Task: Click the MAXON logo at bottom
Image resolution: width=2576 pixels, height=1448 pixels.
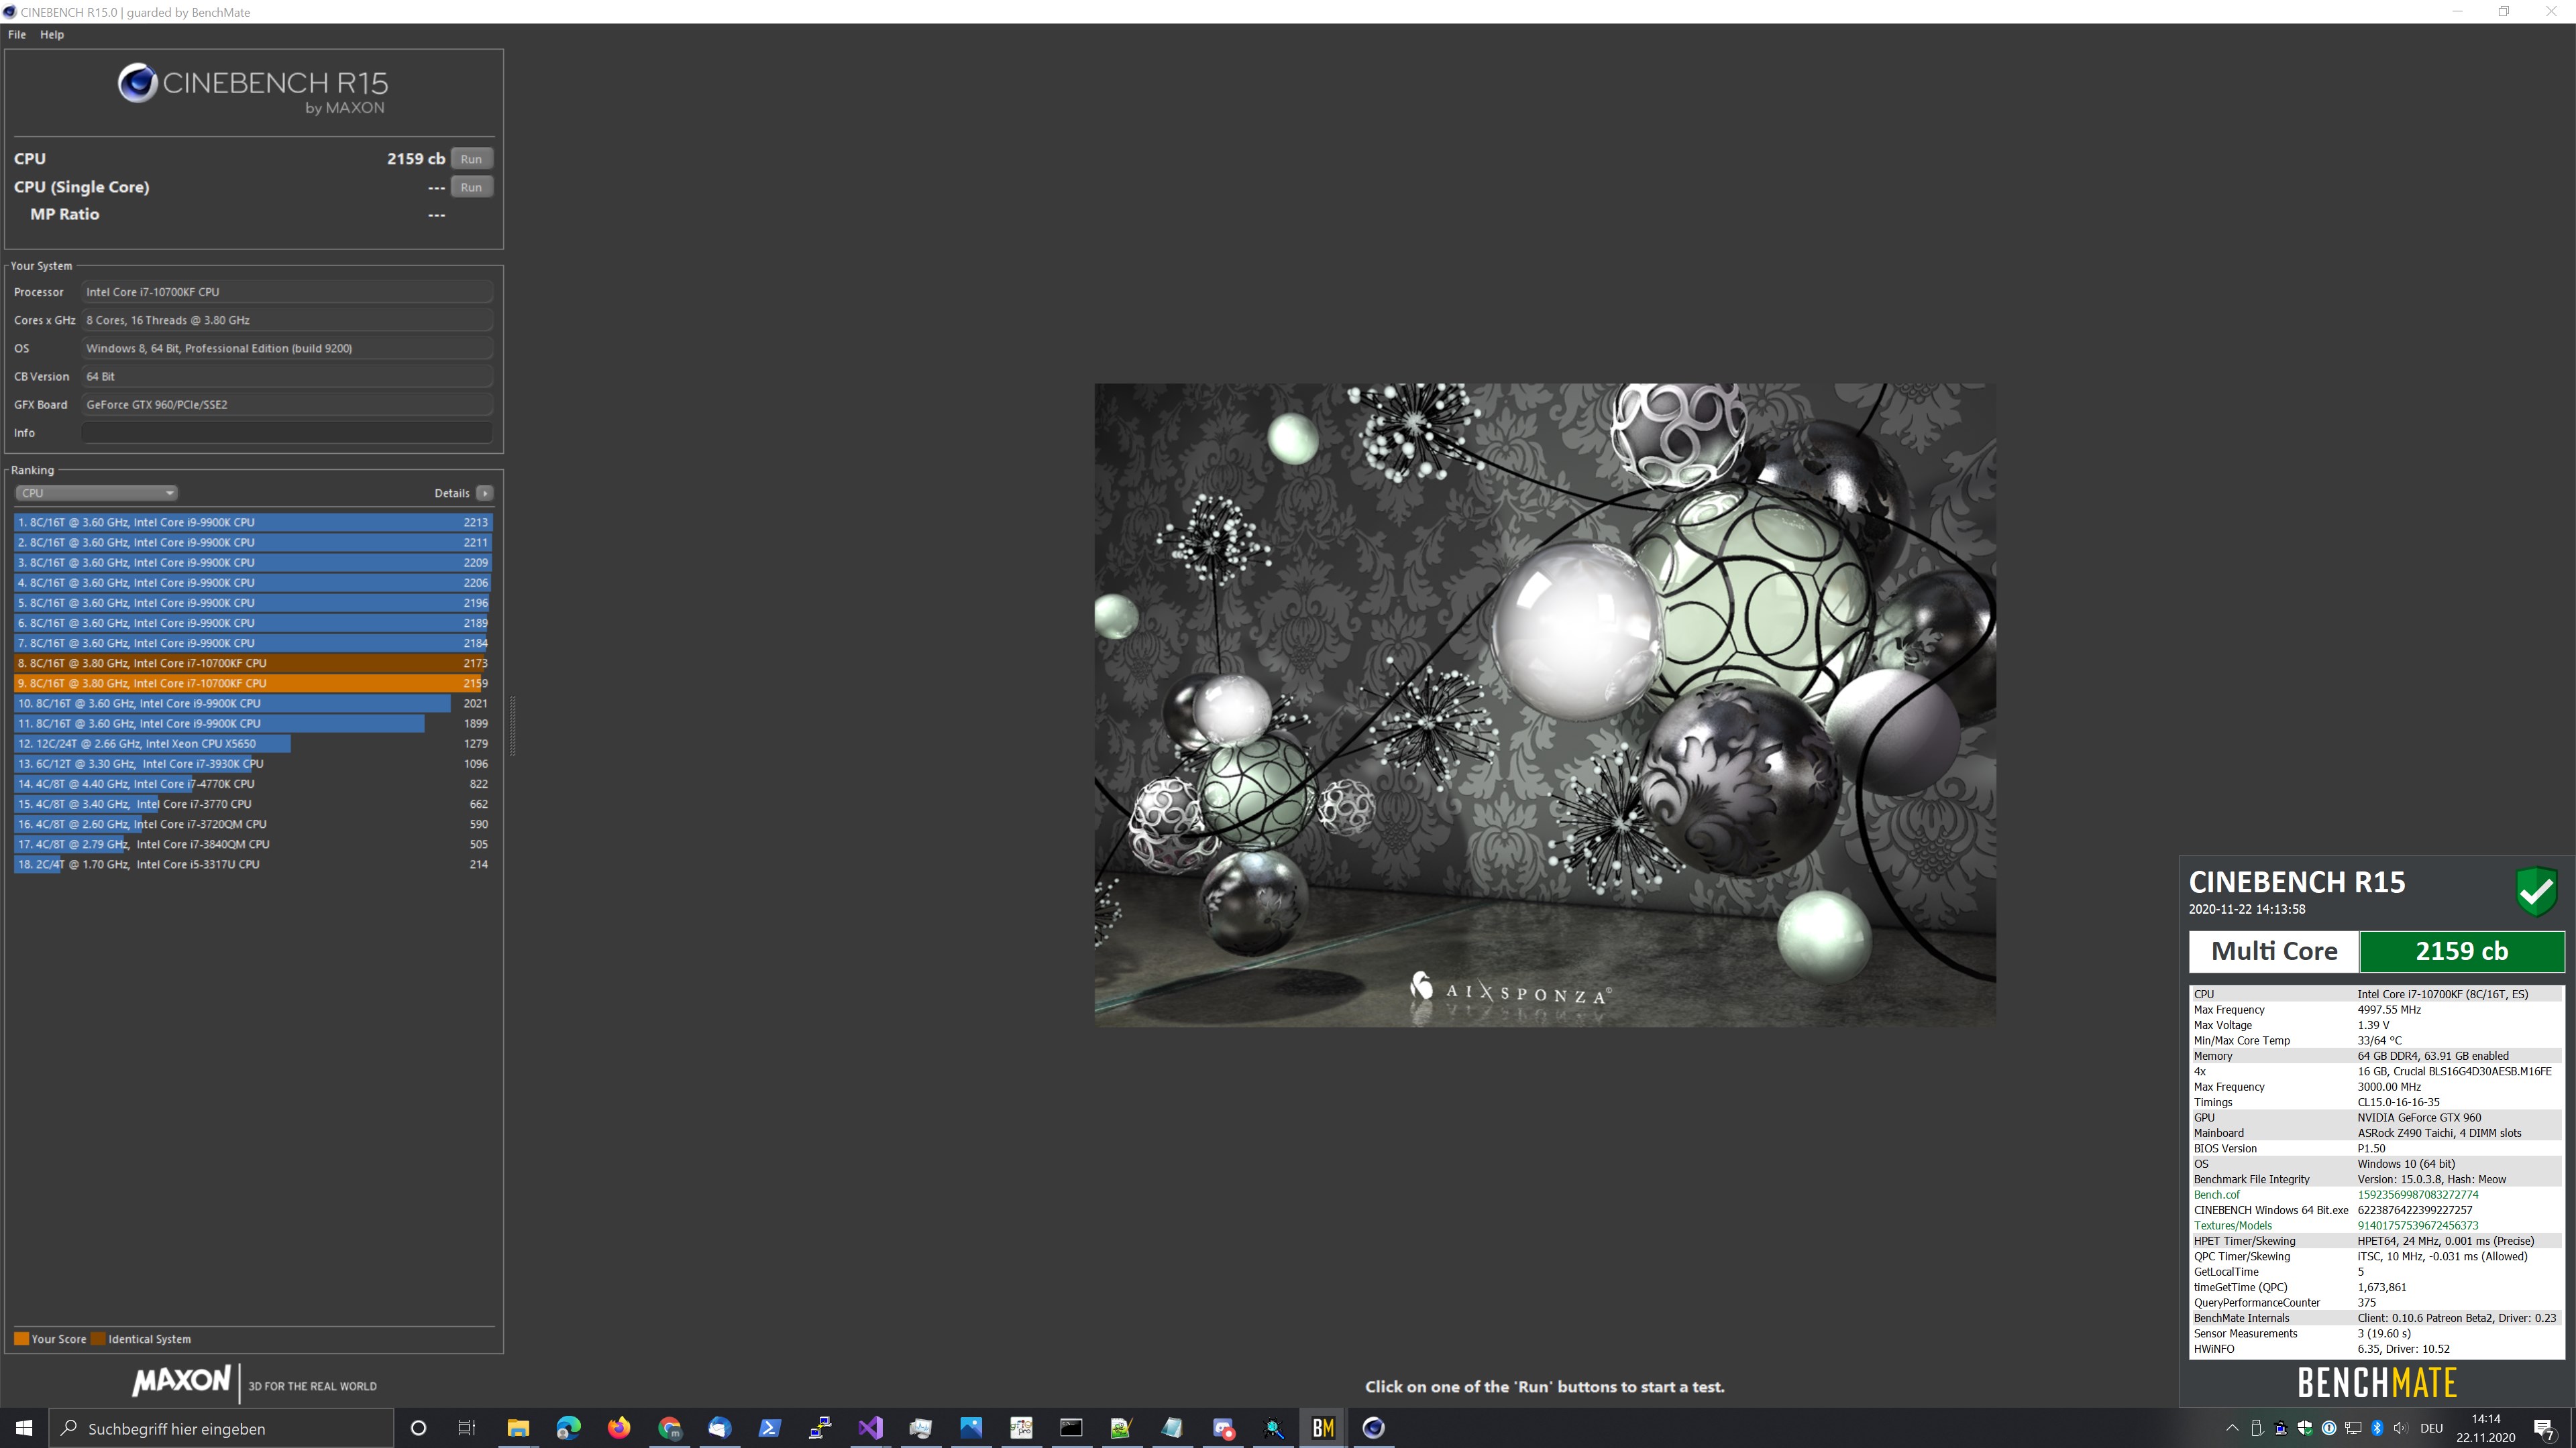Action: 181,1381
